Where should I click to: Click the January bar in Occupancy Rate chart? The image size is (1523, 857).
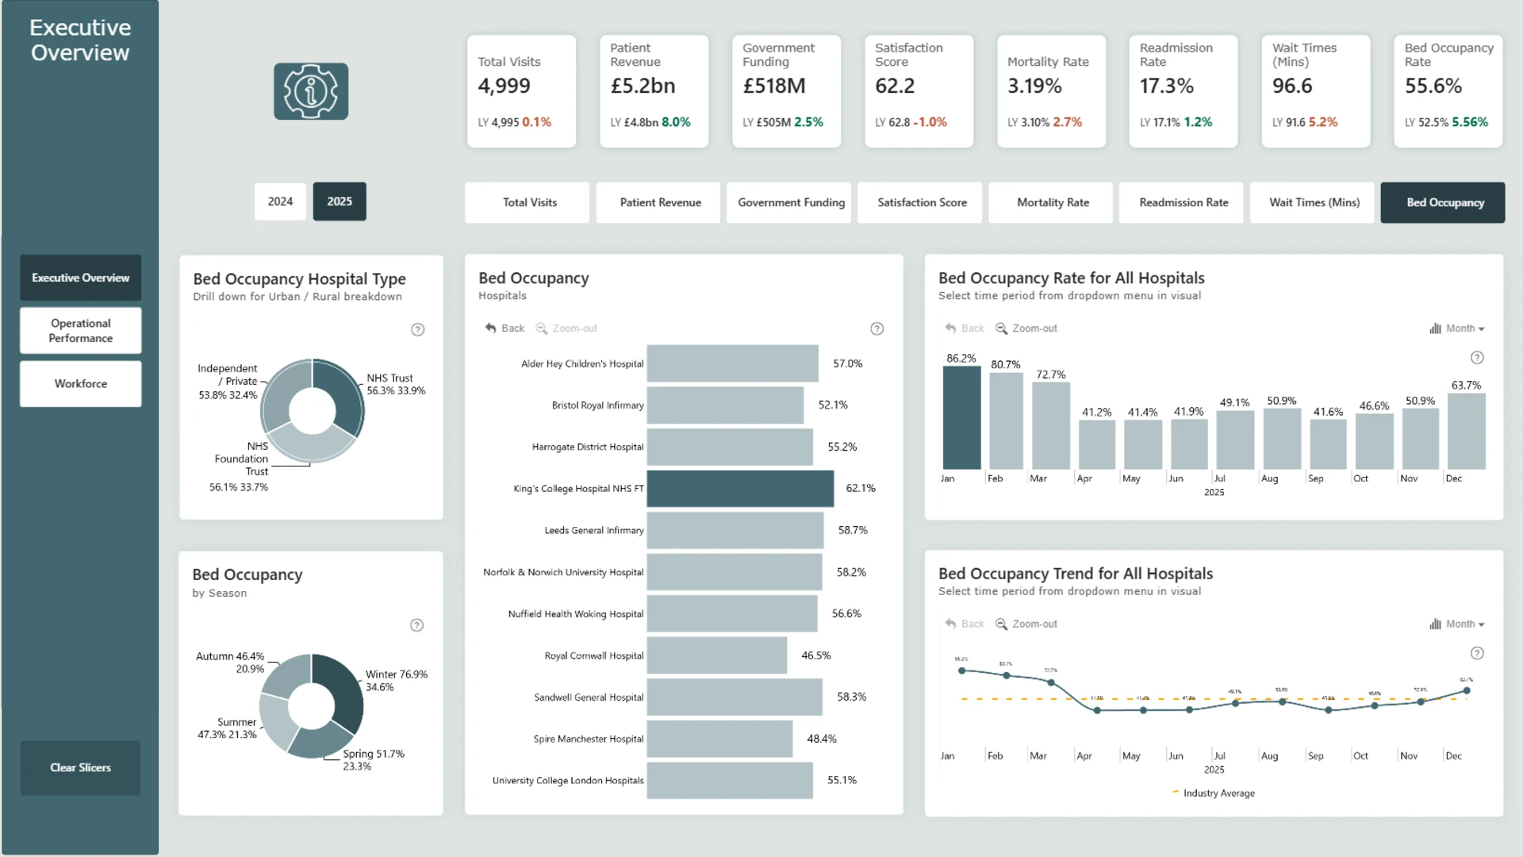pyautogui.click(x=961, y=417)
